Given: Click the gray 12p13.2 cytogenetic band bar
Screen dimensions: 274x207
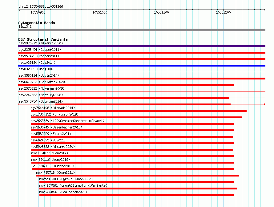Looking at the screenshot, I should (x=142, y=30).
